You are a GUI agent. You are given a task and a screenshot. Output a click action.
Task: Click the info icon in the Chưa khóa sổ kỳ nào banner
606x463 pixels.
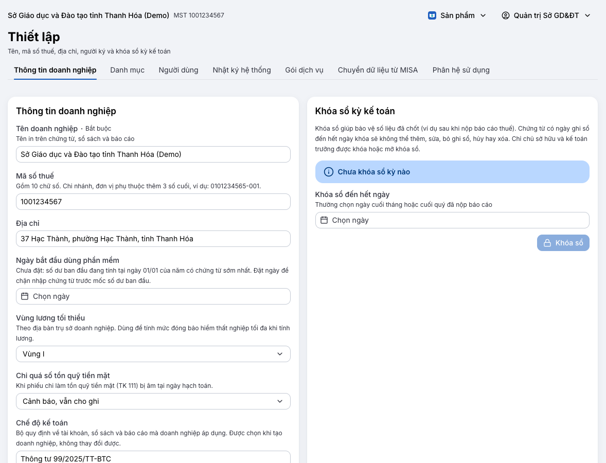(329, 172)
